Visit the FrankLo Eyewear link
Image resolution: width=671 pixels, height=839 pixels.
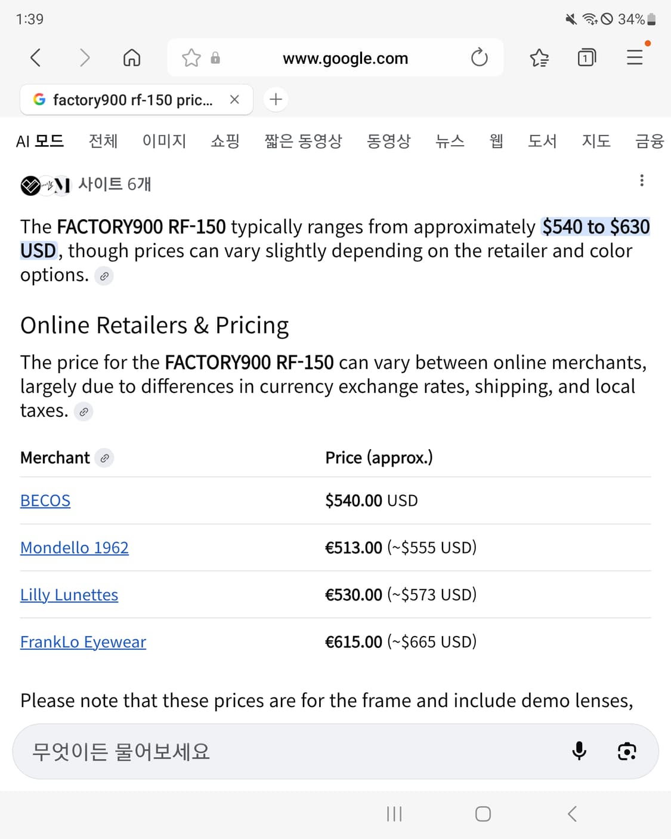click(83, 641)
